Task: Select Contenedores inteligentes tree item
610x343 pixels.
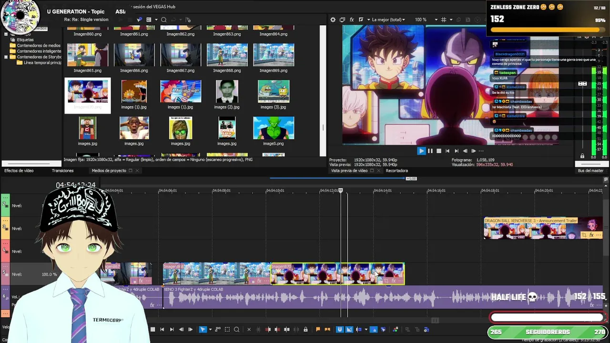Action: [39, 51]
